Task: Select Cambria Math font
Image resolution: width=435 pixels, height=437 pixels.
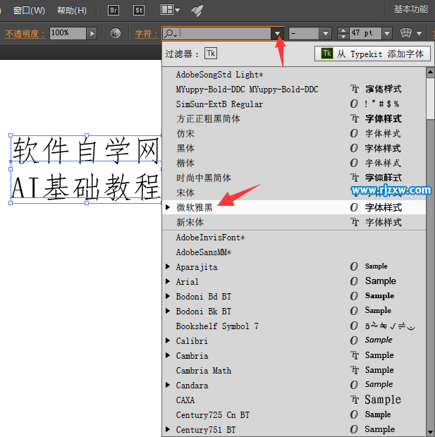Action: point(294,370)
